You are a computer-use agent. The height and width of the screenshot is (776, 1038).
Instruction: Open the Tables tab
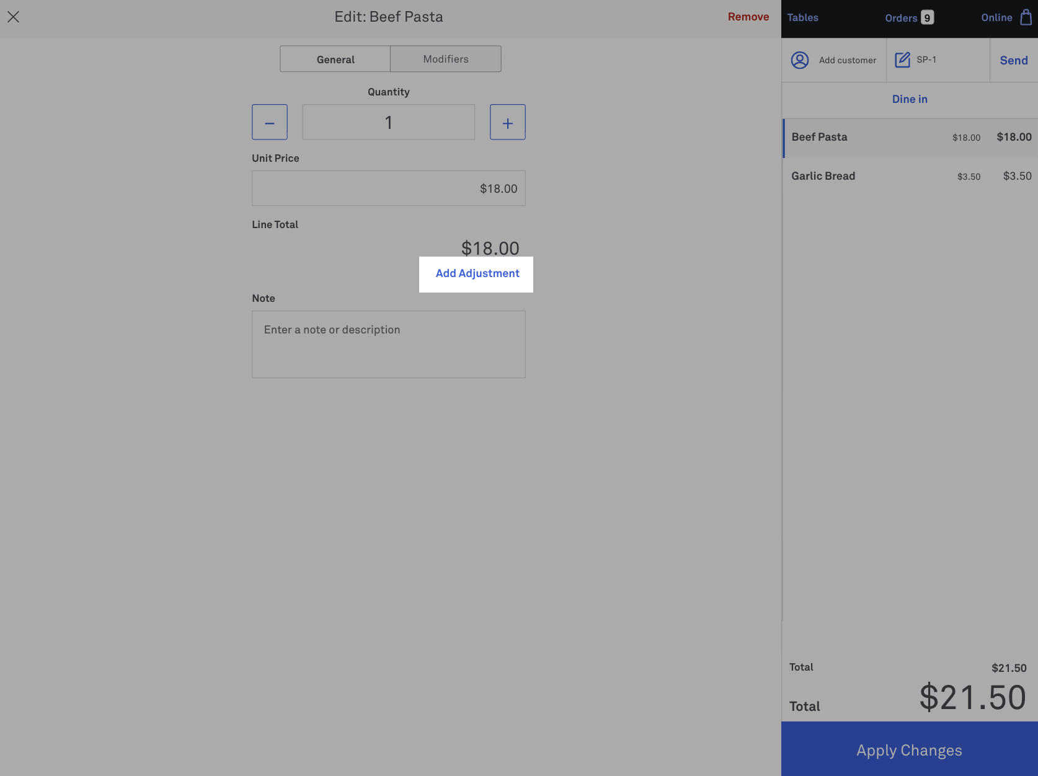pos(802,18)
